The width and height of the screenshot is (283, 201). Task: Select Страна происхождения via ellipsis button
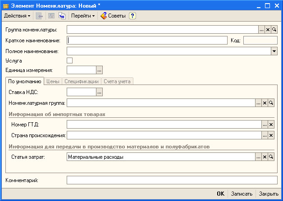pyautogui.click(x=265, y=135)
